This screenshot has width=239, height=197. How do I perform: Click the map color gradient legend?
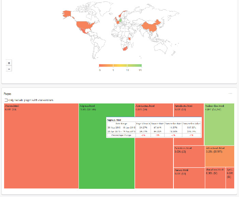120,65
